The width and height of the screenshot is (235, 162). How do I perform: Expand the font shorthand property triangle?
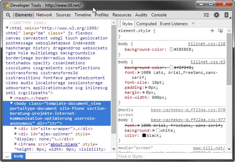(x=139, y=72)
